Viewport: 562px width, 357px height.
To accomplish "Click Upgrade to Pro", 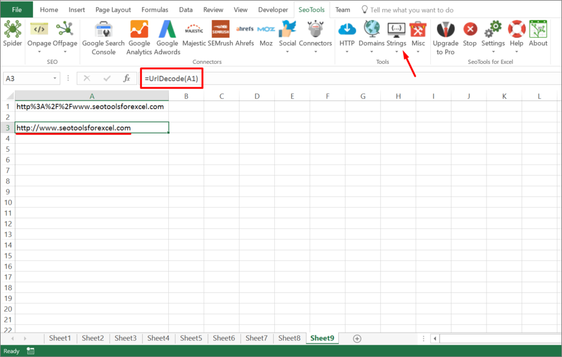I will [446, 37].
